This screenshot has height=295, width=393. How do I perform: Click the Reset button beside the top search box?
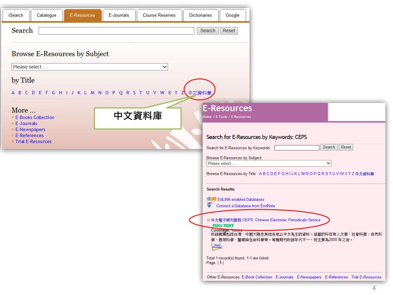pyautogui.click(x=229, y=31)
